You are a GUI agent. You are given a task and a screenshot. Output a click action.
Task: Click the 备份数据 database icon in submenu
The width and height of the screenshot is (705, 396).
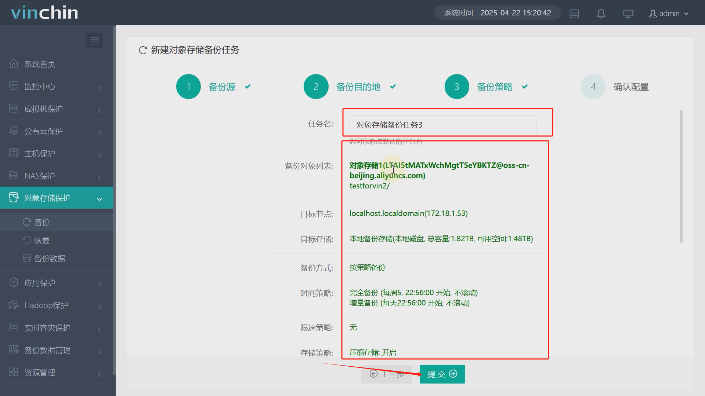(27, 258)
